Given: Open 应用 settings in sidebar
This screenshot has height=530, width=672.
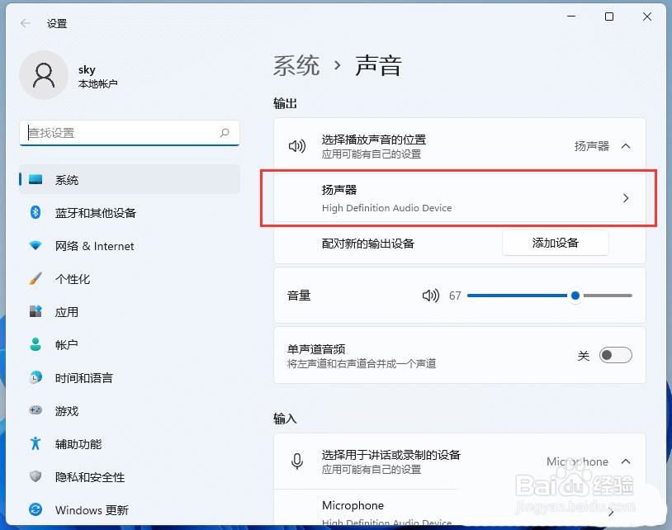Looking at the screenshot, I should [x=130, y=311].
